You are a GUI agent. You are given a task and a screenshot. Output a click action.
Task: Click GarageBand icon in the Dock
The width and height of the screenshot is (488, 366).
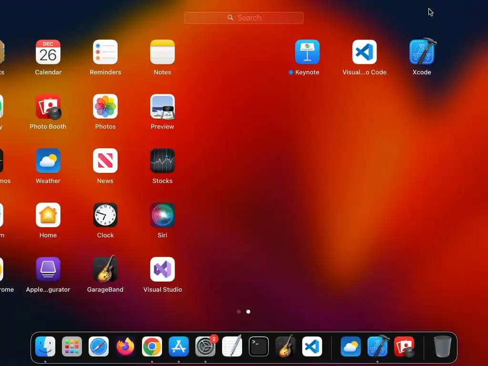[285, 346]
